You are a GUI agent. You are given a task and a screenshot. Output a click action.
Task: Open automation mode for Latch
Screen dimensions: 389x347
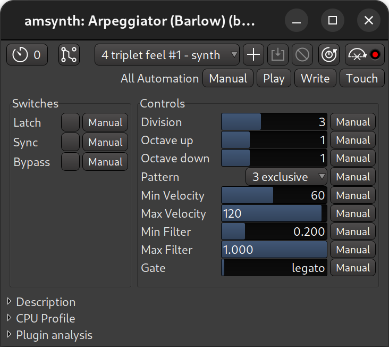[105, 122]
